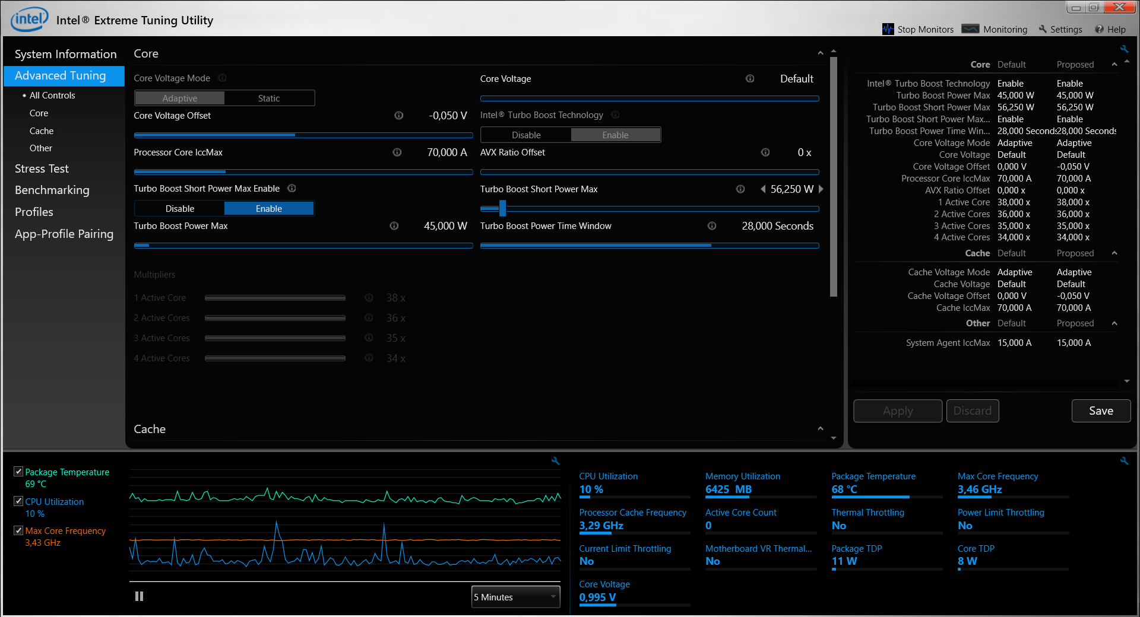This screenshot has height=617, width=1140.
Task: Click info icon beside 3 Active Cores multiplier
Action: point(369,338)
